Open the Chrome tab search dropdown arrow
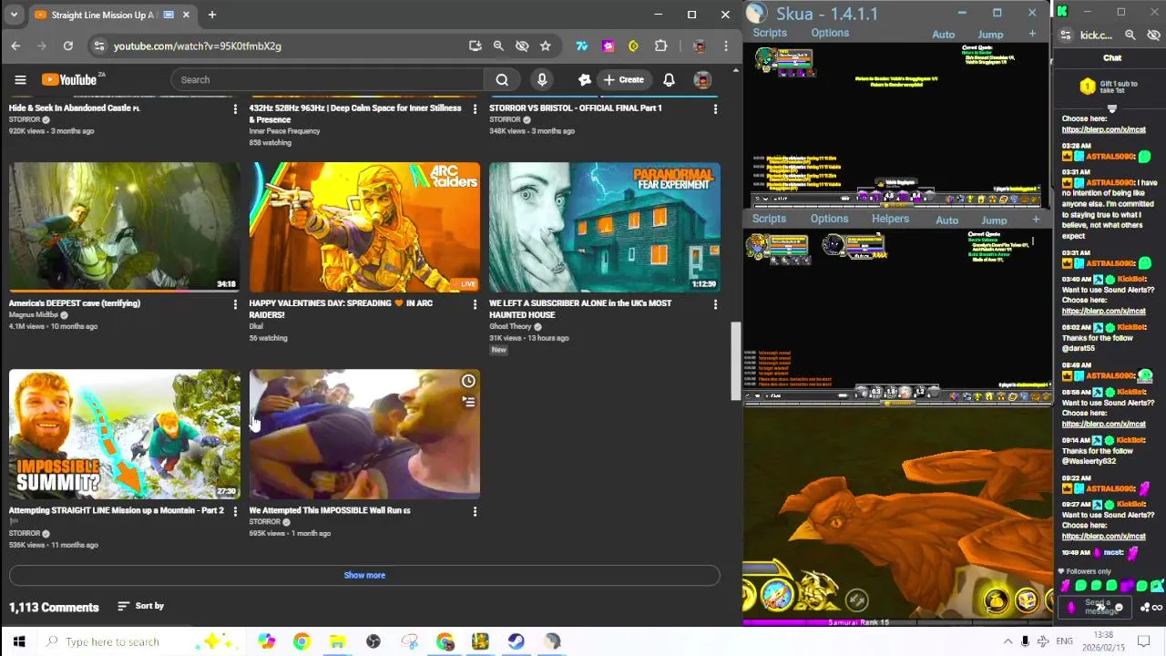Viewport: 1166px width, 656px height. [x=13, y=15]
